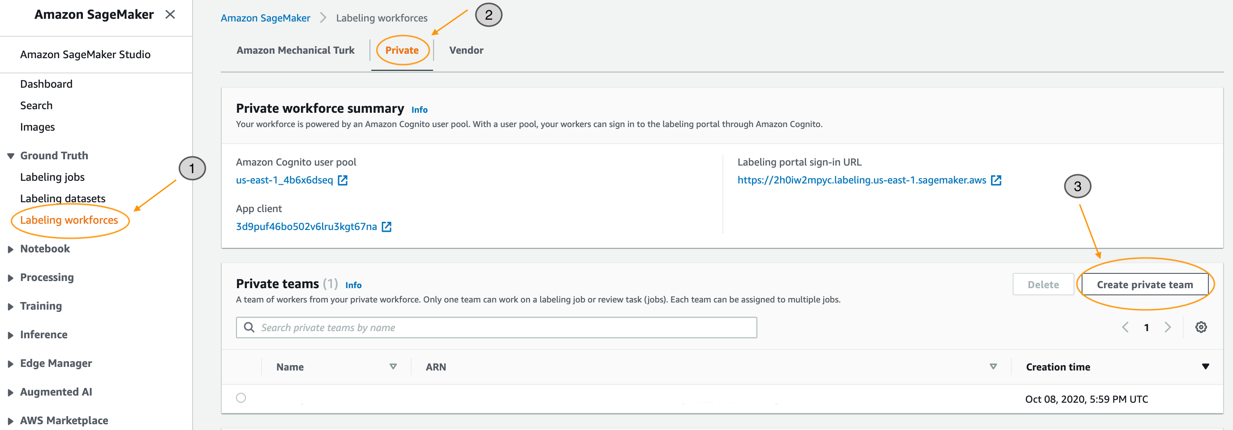Image resolution: width=1233 pixels, height=430 pixels.
Task: Expand the Augmented AI section
Action: [11, 393]
